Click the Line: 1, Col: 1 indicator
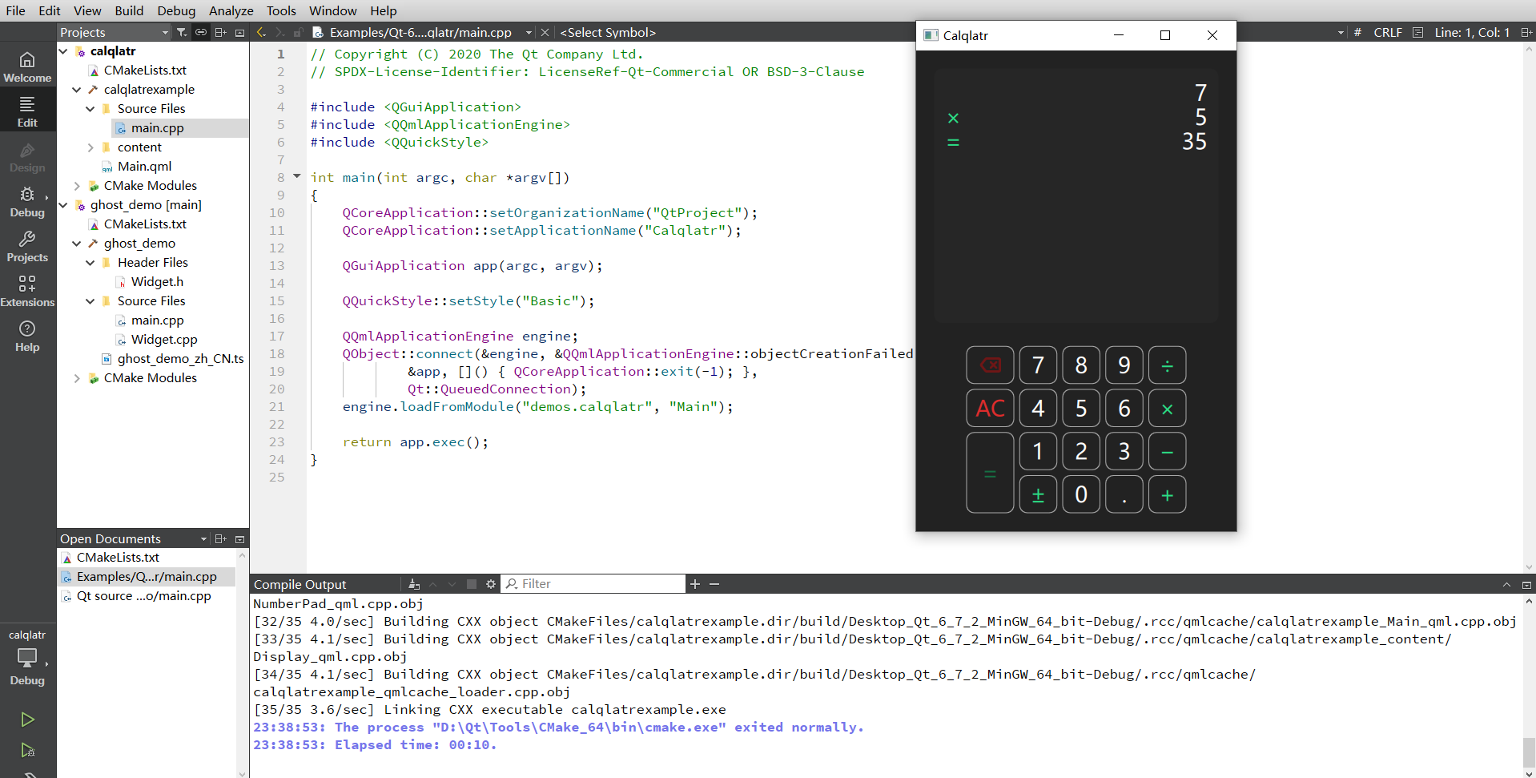The width and height of the screenshot is (1536, 778). (1472, 32)
